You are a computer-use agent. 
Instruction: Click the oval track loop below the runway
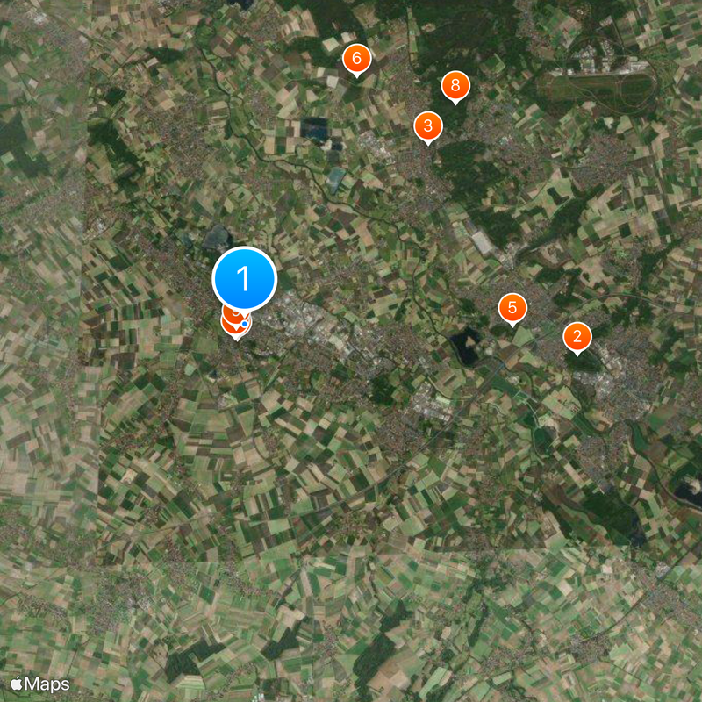coord(605,92)
